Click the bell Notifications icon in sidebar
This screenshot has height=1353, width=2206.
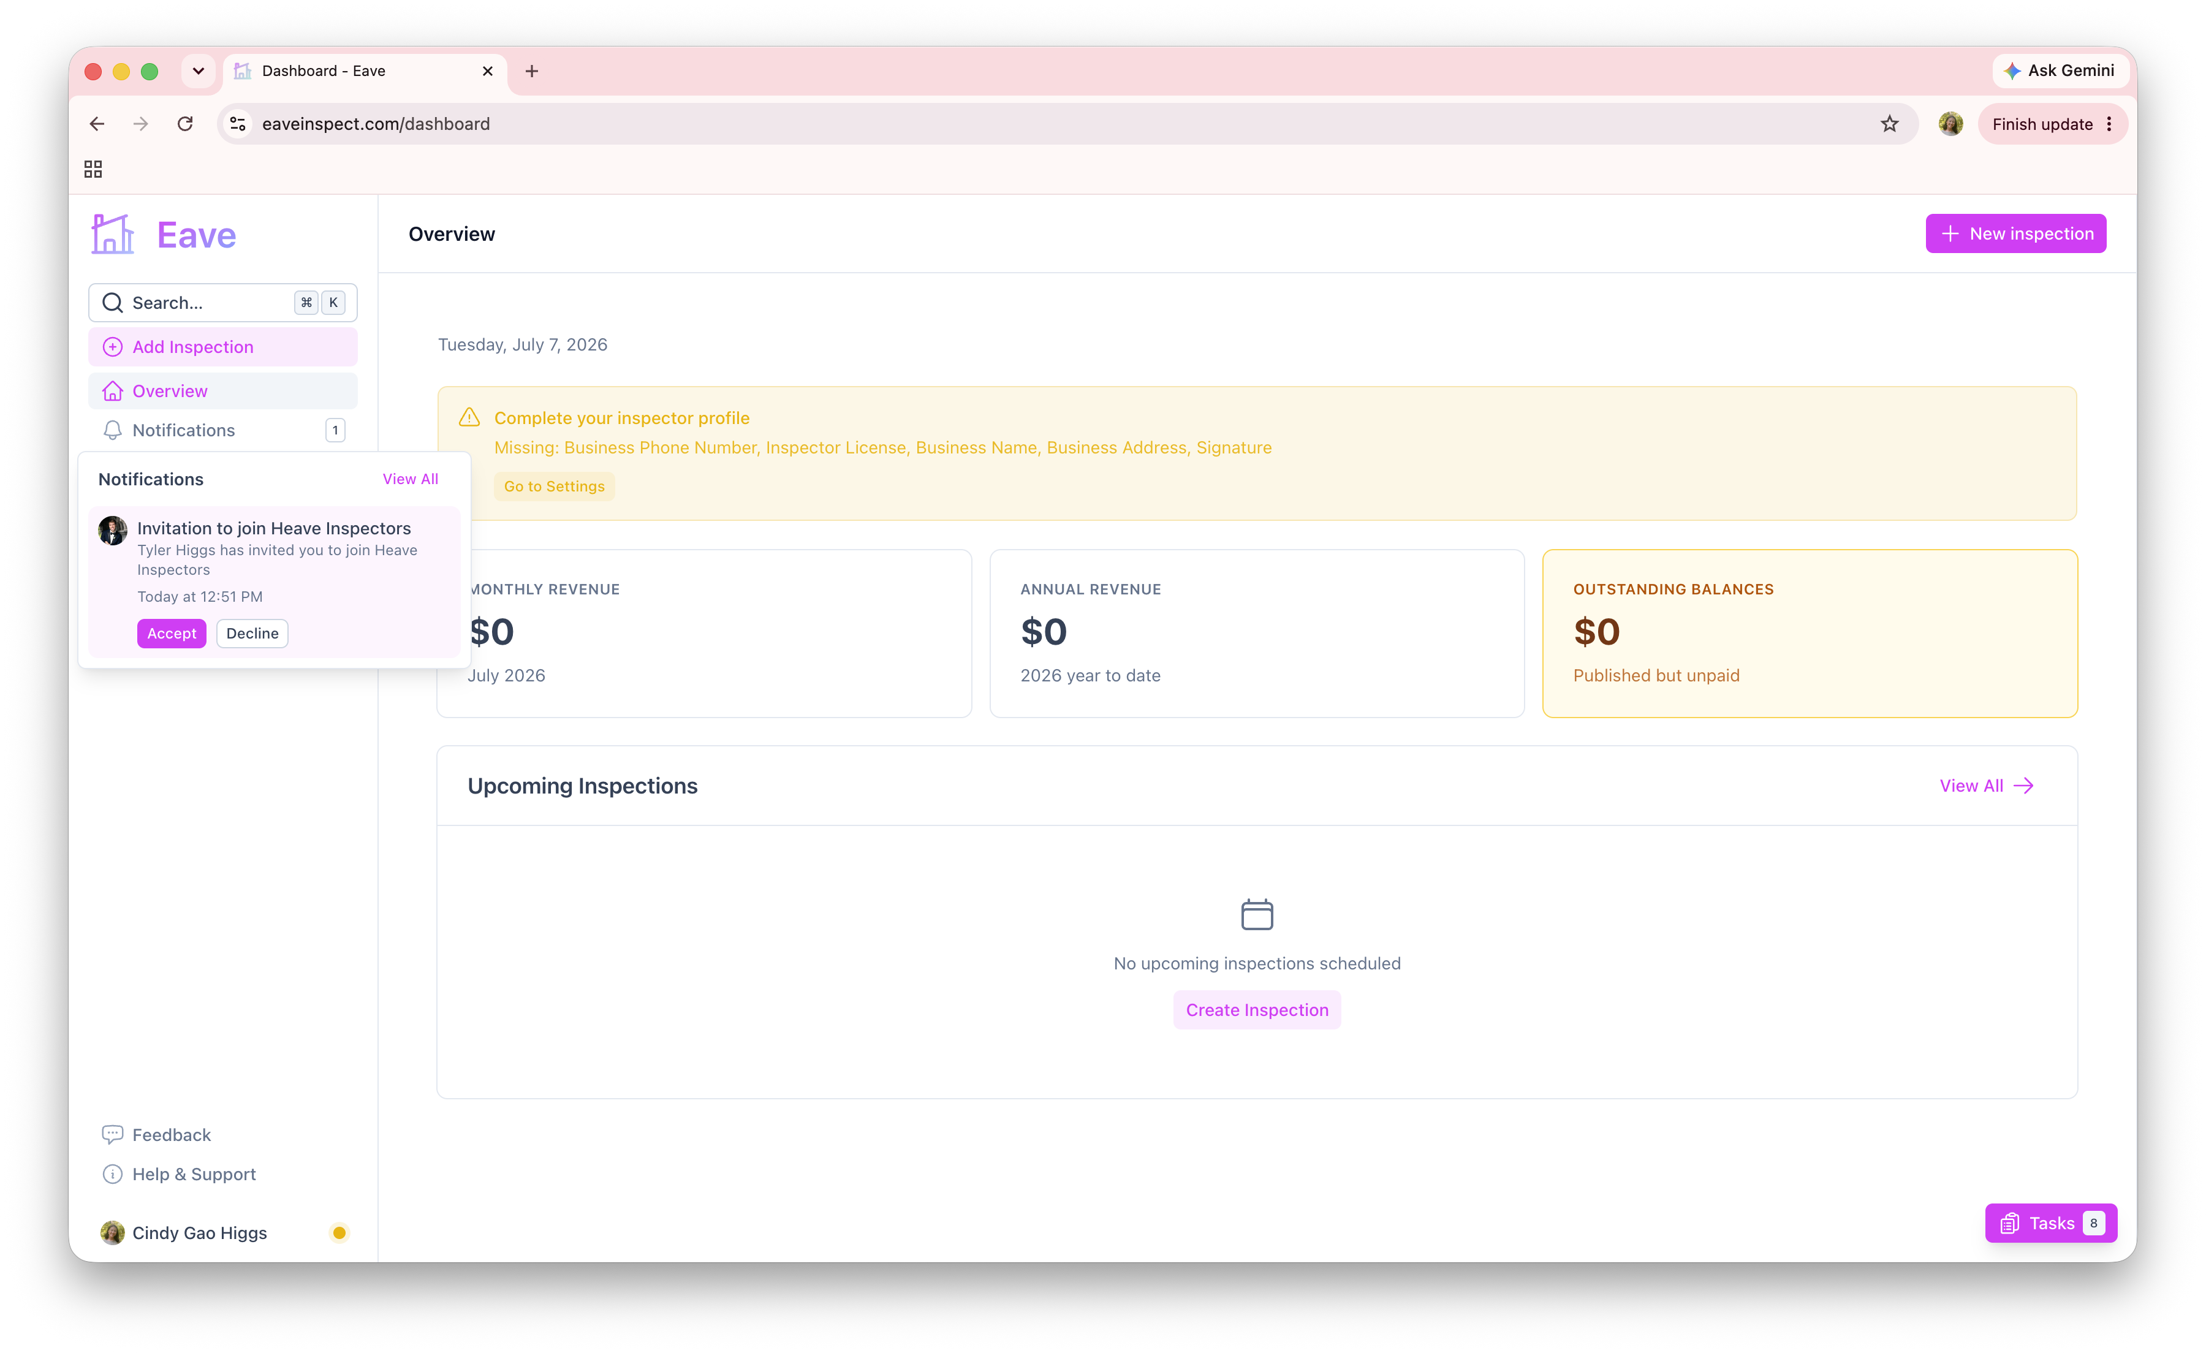point(113,431)
